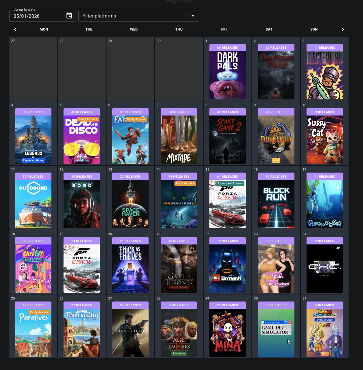The width and height of the screenshot is (363, 370).
Task: Open the Thrifty Business cover
Action: [x=33, y=269]
